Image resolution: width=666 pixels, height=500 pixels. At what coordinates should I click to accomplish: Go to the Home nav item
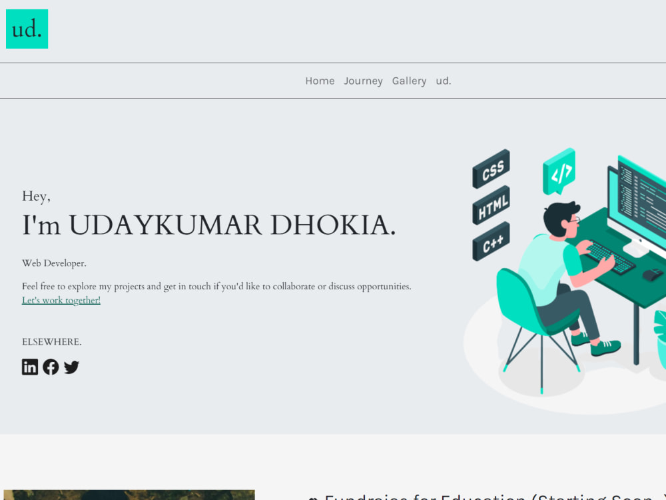[320, 81]
